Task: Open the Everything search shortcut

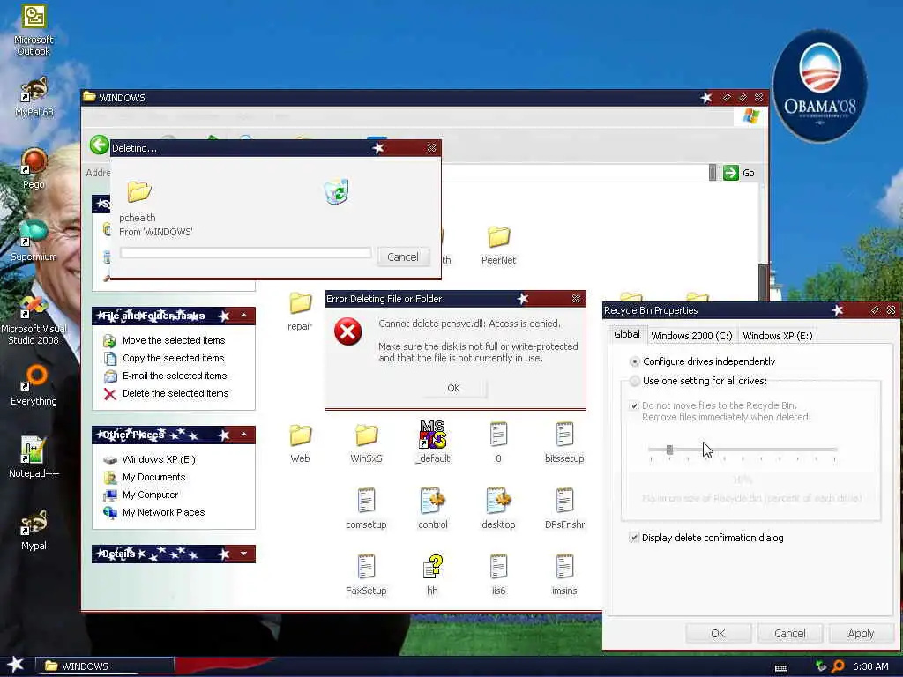Action: pos(34,385)
